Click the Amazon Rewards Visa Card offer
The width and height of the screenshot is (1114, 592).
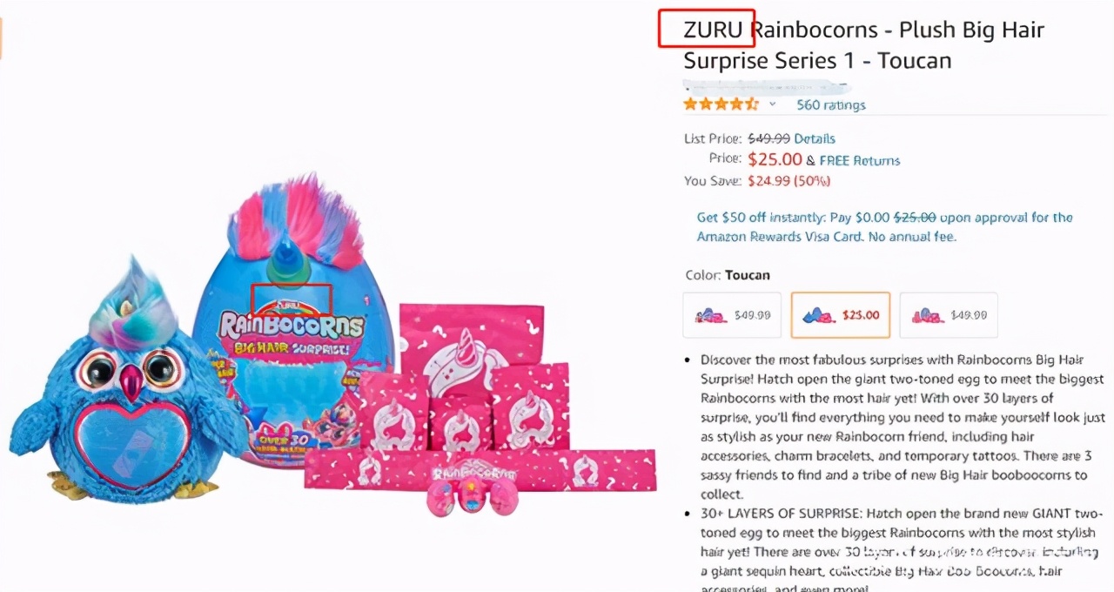pyautogui.click(x=884, y=227)
